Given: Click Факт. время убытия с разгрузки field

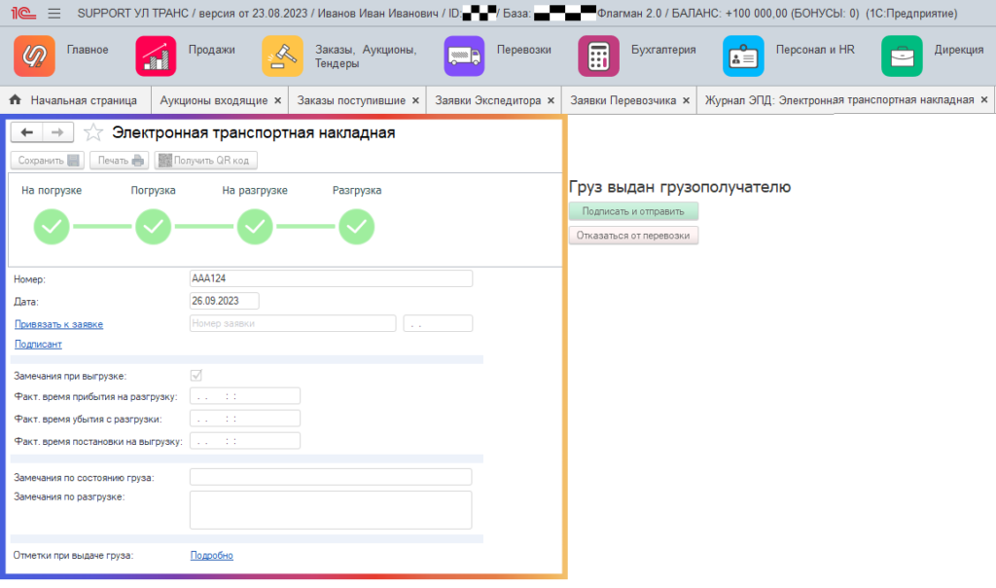Looking at the screenshot, I should 244,419.
